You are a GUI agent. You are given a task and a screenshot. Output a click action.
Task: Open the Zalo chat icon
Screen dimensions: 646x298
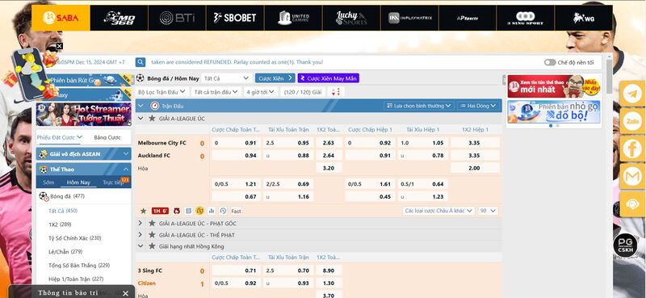632,121
